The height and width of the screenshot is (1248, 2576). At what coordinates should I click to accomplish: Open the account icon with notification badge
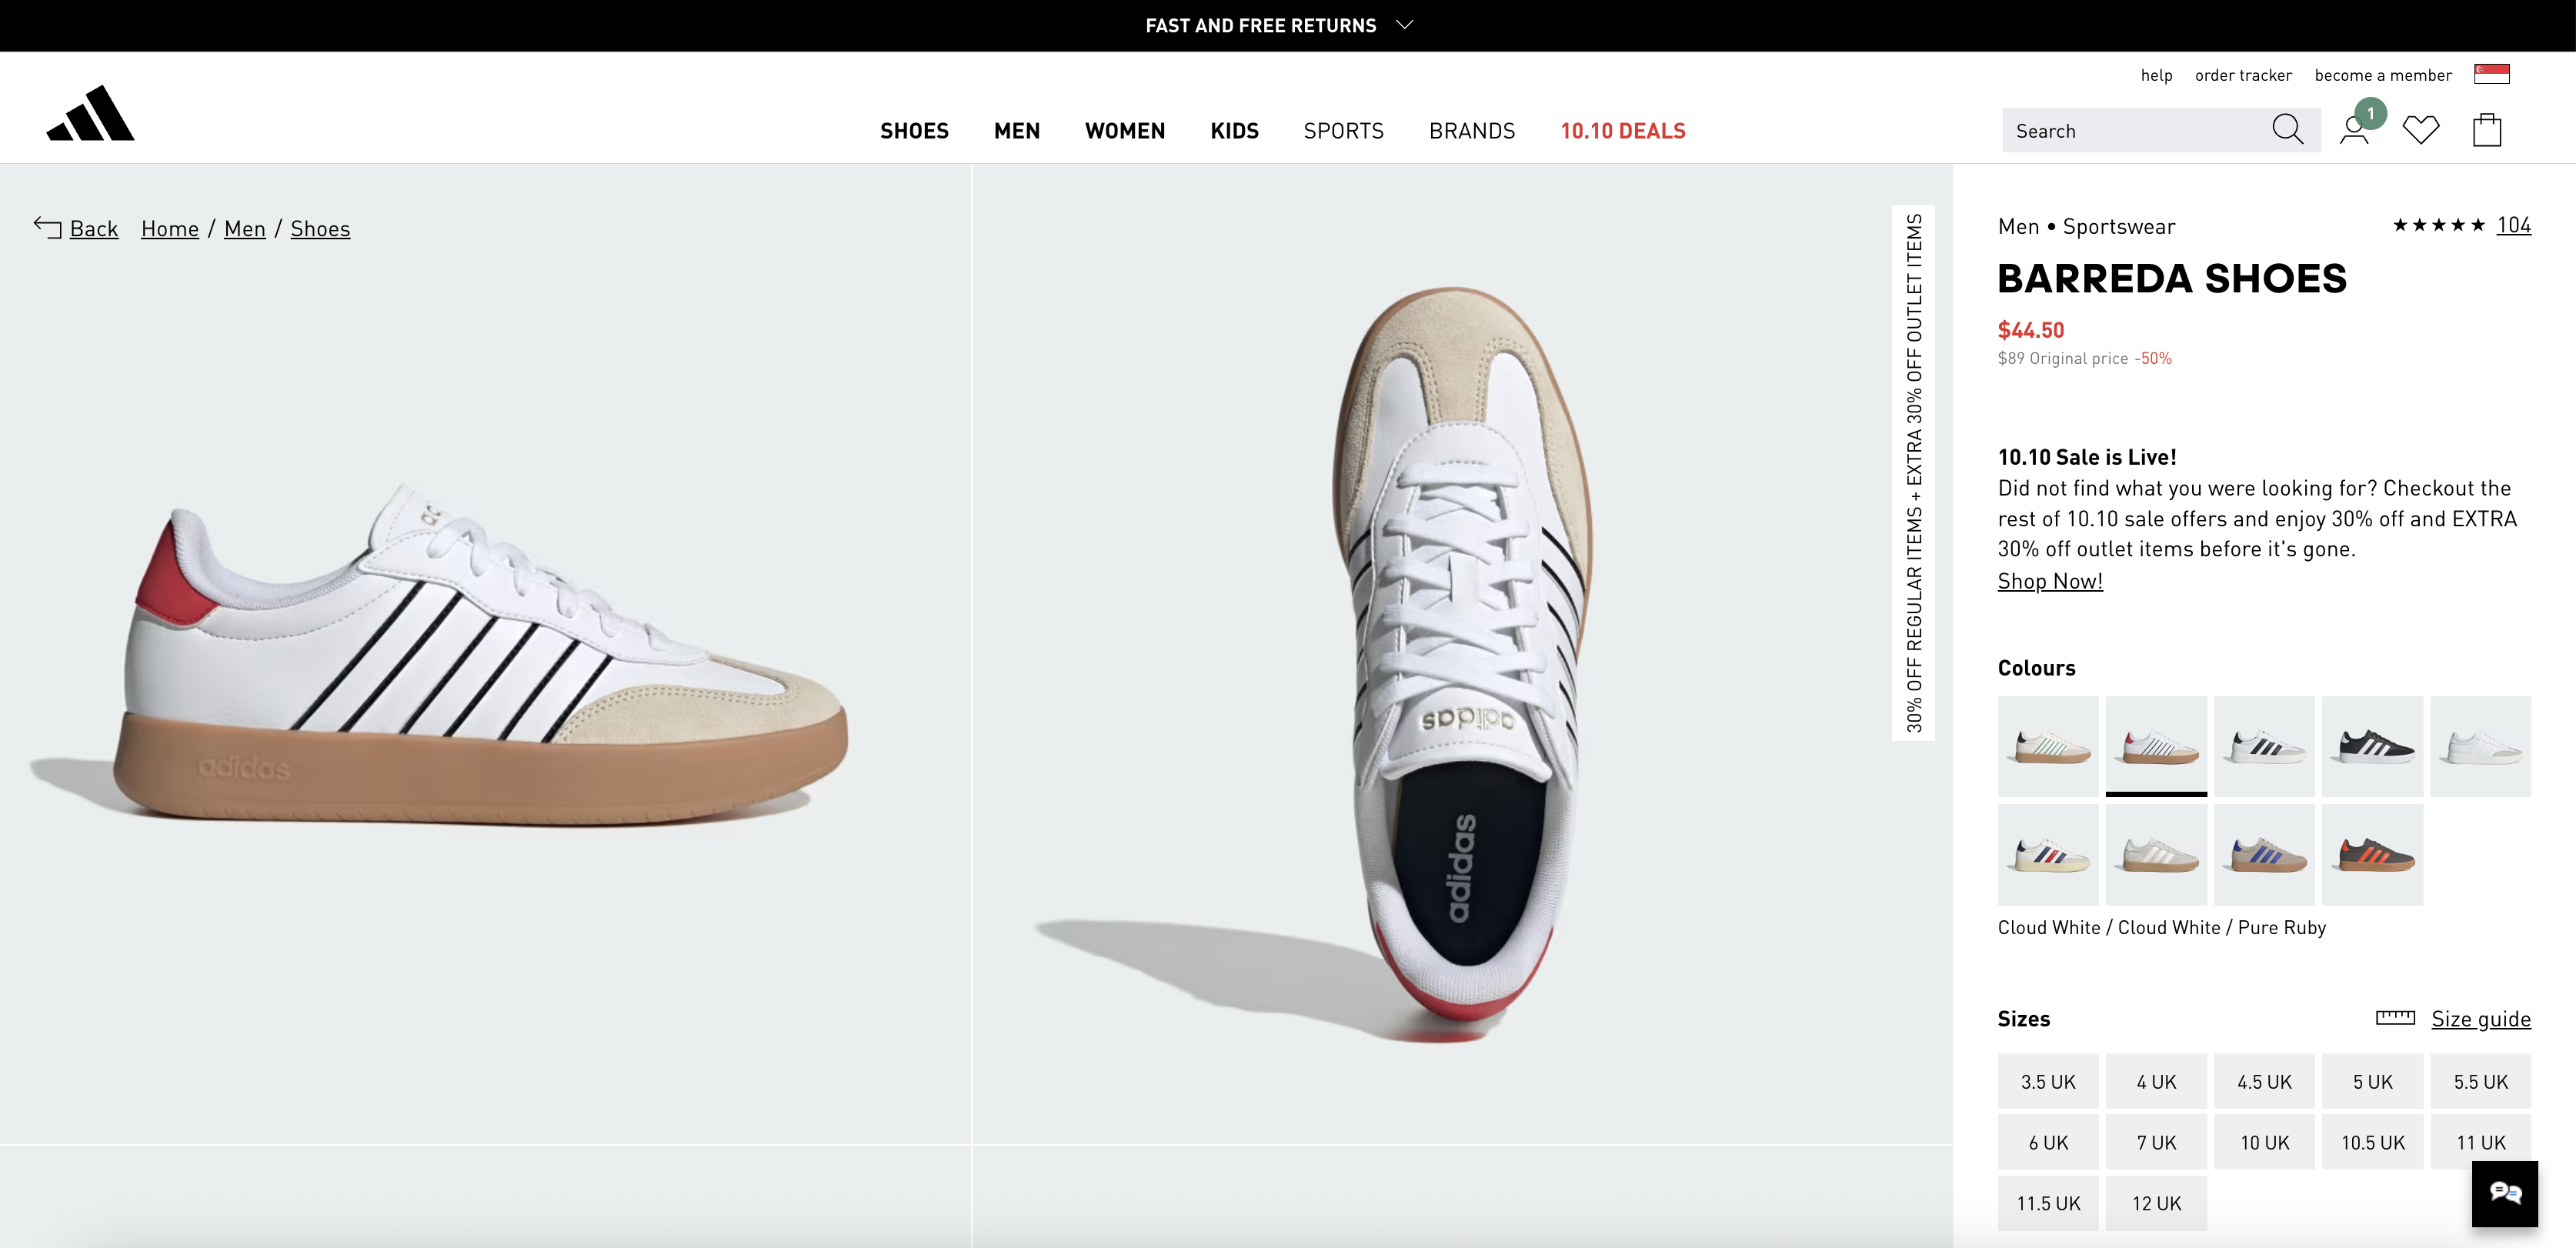tap(2354, 129)
